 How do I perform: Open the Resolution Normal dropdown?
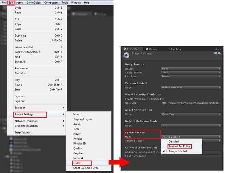click(x=191, y=76)
